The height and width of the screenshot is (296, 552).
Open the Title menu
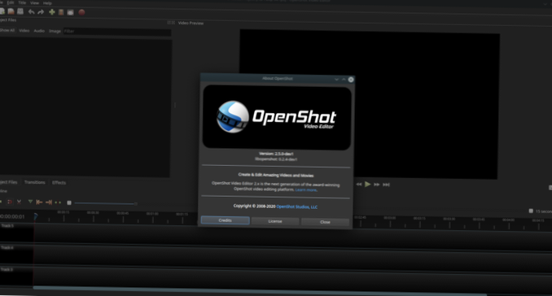coord(22,2)
